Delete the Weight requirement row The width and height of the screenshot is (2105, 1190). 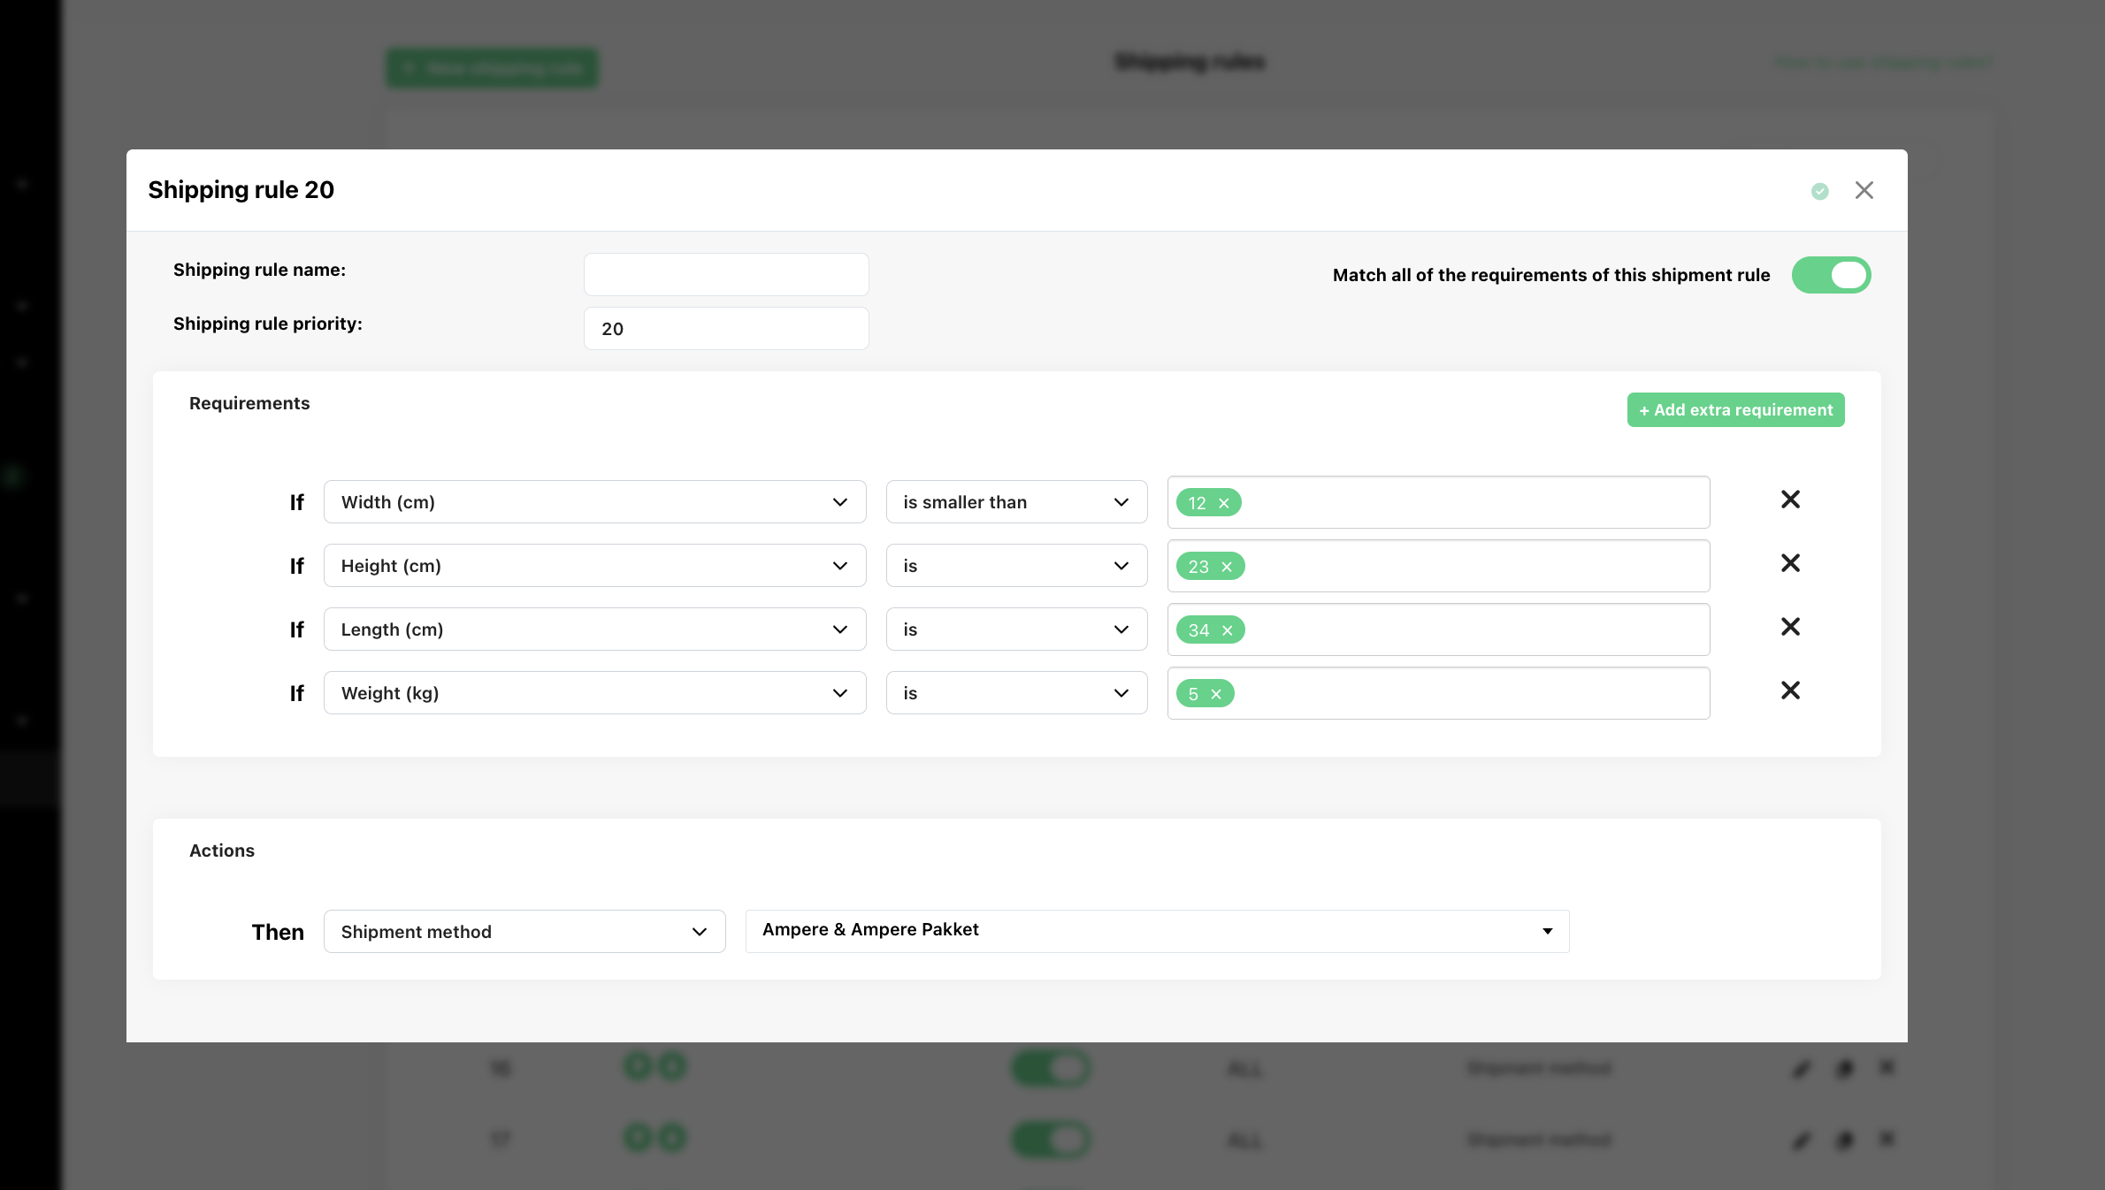click(x=1790, y=690)
